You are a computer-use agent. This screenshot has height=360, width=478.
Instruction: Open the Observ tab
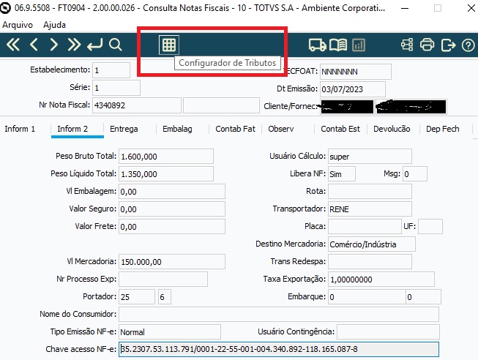pos(281,129)
